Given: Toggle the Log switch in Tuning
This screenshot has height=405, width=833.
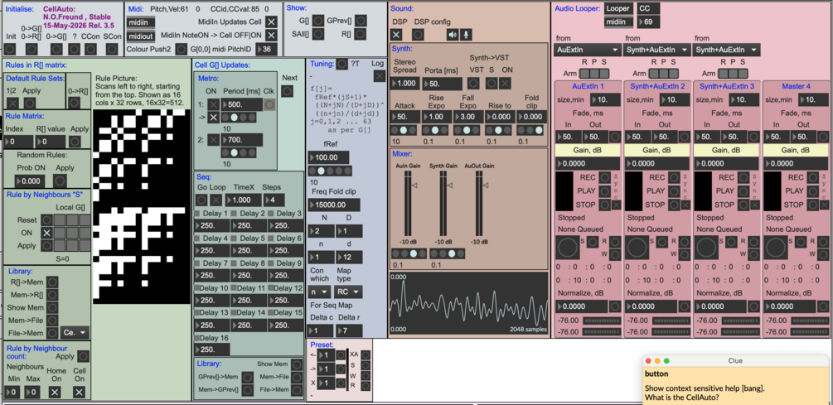Looking at the screenshot, I should point(380,76).
